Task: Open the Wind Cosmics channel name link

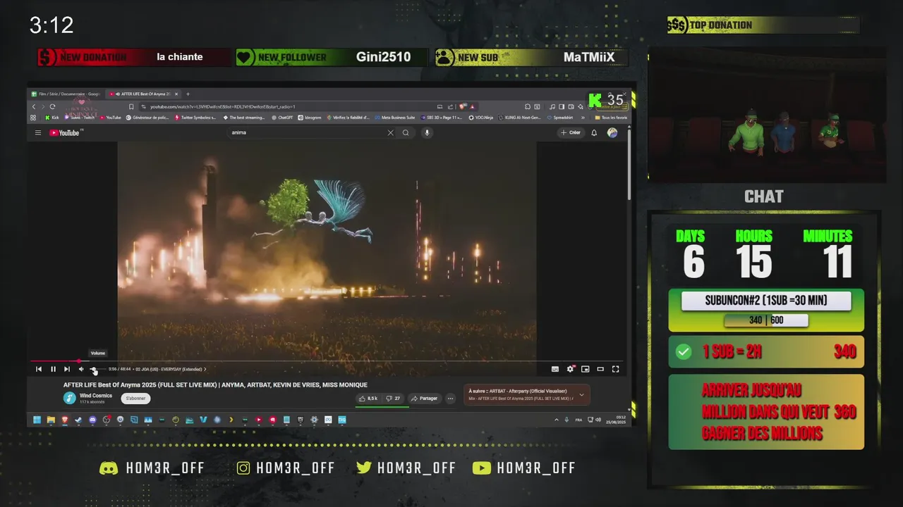Action: click(96, 396)
